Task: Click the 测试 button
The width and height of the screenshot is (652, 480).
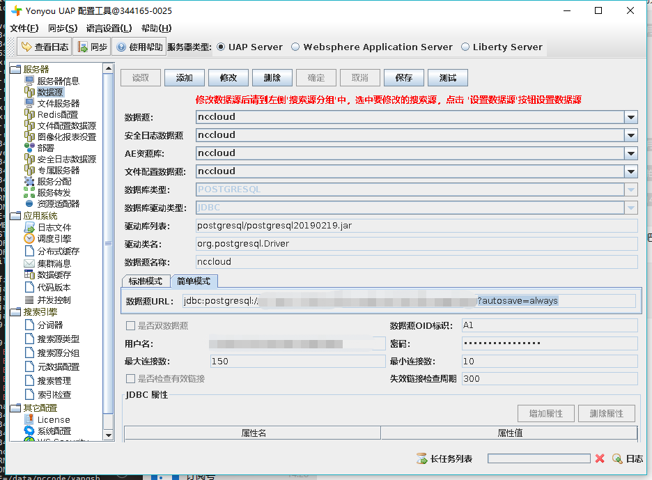Action: pyautogui.click(x=448, y=78)
